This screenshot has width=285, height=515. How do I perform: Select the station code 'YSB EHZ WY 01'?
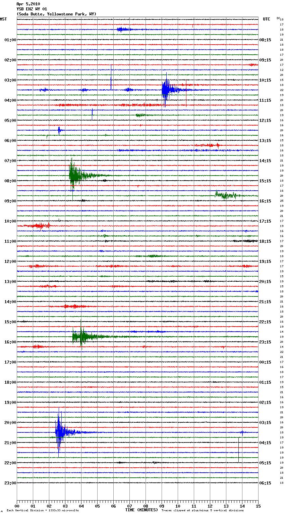coord(32,9)
